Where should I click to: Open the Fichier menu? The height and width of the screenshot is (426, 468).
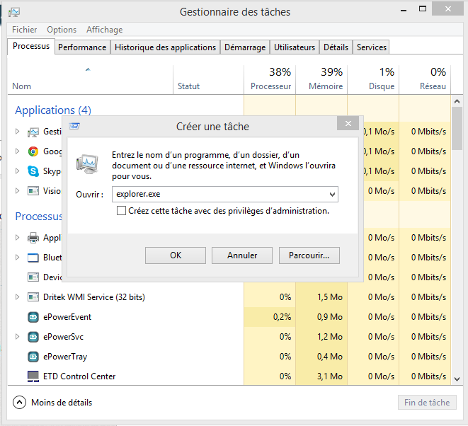click(x=25, y=30)
